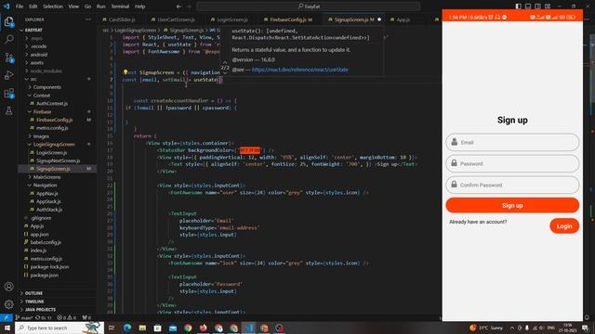Open the Source Control view
Viewport: 595px width, 334px height.
(x=8, y=58)
